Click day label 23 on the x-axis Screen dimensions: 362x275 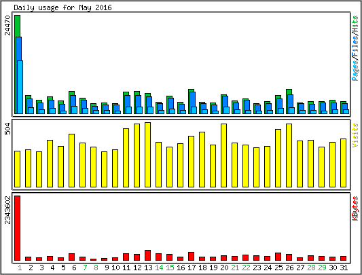click(257, 268)
